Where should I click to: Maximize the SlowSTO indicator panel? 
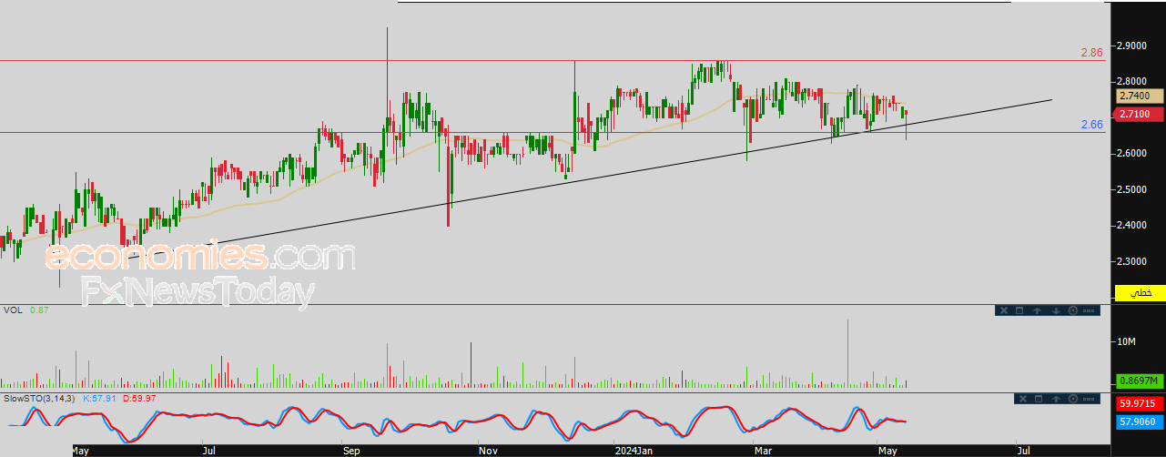pyautogui.click(x=1039, y=399)
